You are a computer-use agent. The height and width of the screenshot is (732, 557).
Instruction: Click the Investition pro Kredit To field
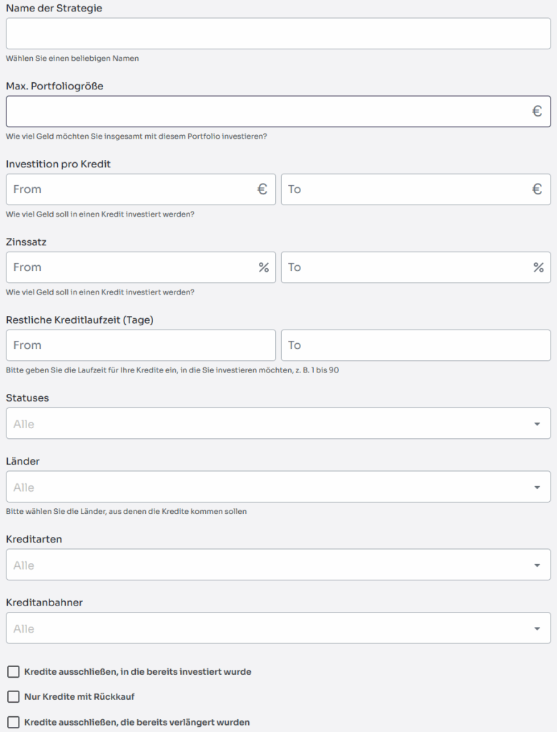(404, 189)
